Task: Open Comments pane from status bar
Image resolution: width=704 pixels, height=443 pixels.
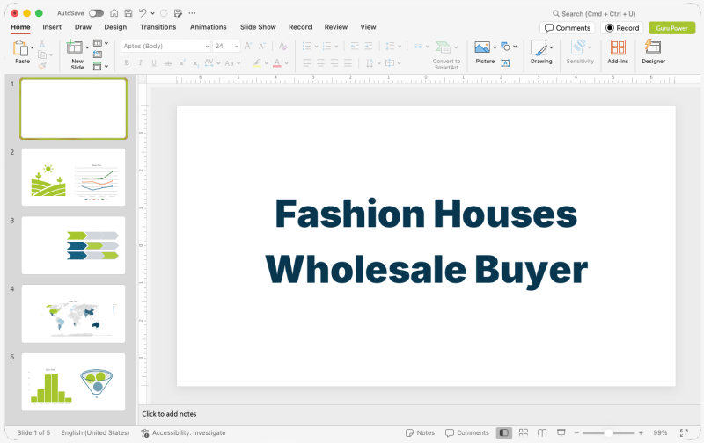Action: pyautogui.click(x=467, y=432)
